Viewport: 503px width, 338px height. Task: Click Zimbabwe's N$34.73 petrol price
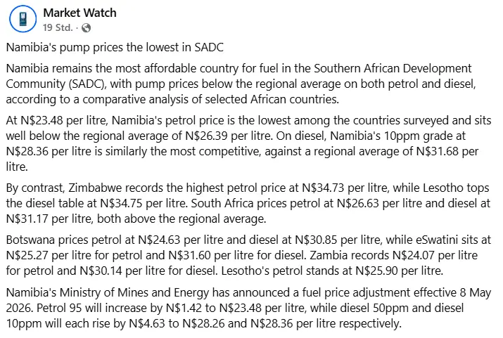point(323,188)
